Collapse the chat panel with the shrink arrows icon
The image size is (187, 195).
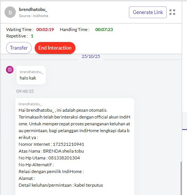(172, 12)
